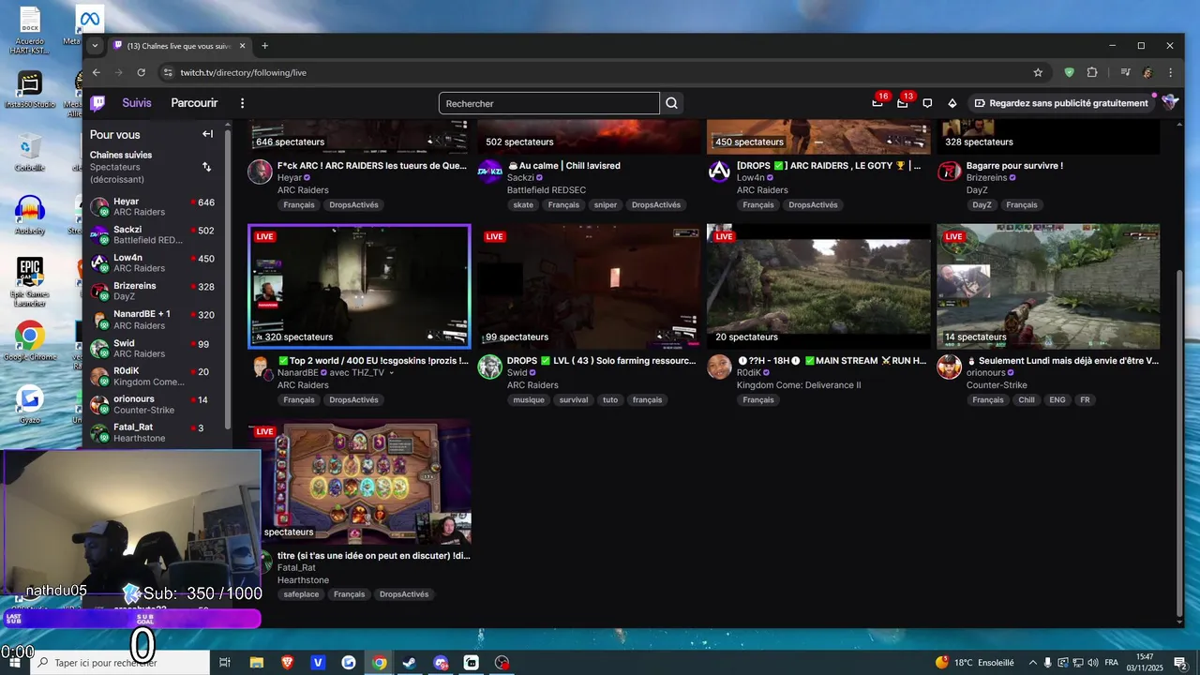Click the survival tag on Swid stream
1200x675 pixels.
(x=574, y=399)
